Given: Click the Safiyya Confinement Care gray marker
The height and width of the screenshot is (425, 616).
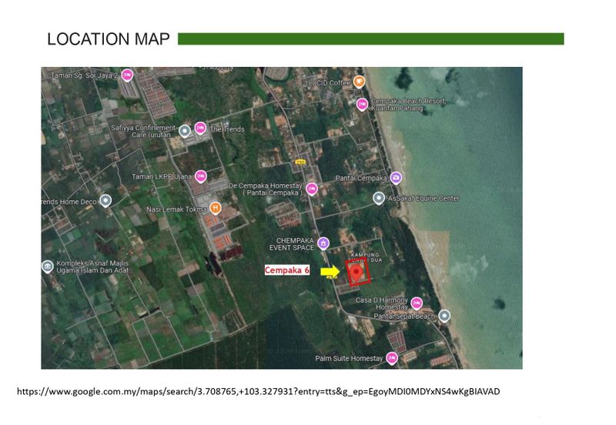Looking at the screenshot, I should tap(185, 131).
